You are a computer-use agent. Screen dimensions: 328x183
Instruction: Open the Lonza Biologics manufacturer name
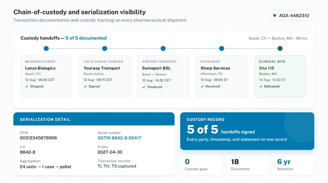tap(40, 68)
